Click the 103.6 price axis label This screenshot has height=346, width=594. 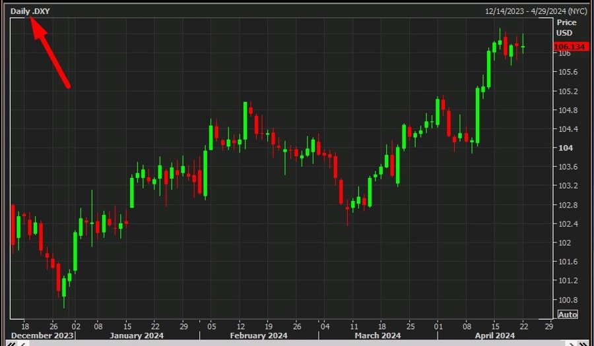click(x=568, y=167)
